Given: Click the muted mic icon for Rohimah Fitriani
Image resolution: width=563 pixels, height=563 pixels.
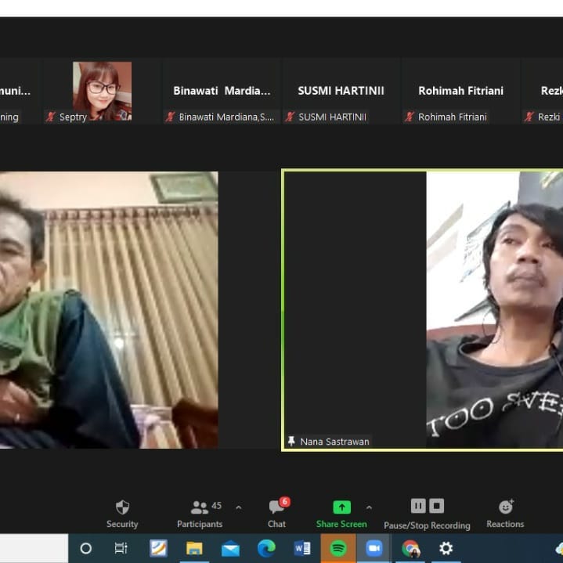Looking at the screenshot, I should click(410, 117).
